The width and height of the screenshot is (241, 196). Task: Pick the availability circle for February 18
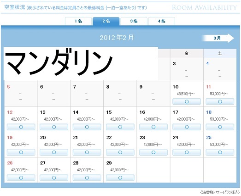tap(220, 127)
